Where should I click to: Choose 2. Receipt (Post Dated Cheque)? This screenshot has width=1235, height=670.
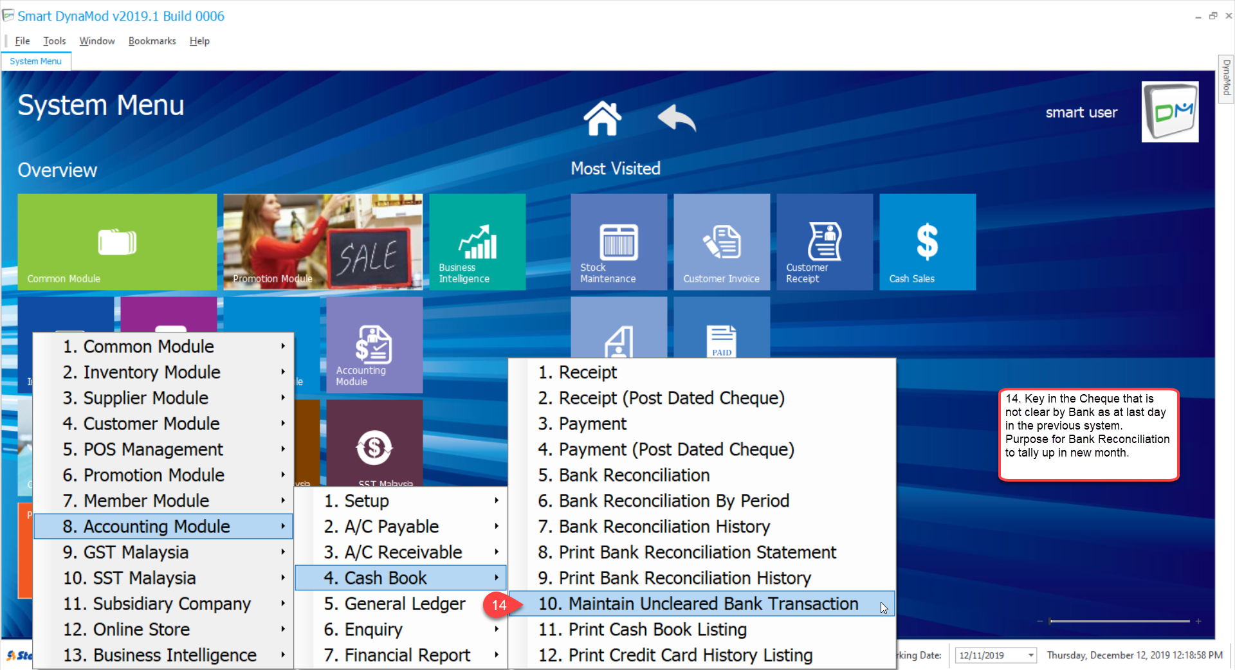coord(702,397)
